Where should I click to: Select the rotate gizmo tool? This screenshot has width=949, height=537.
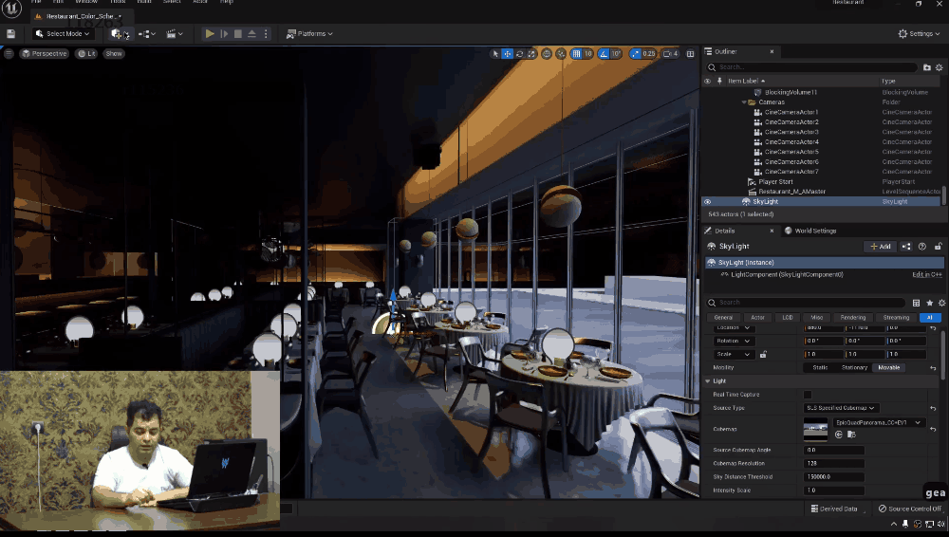click(x=520, y=54)
